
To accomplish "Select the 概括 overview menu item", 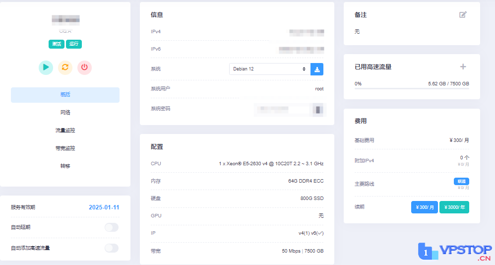I will click(x=65, y=95).
